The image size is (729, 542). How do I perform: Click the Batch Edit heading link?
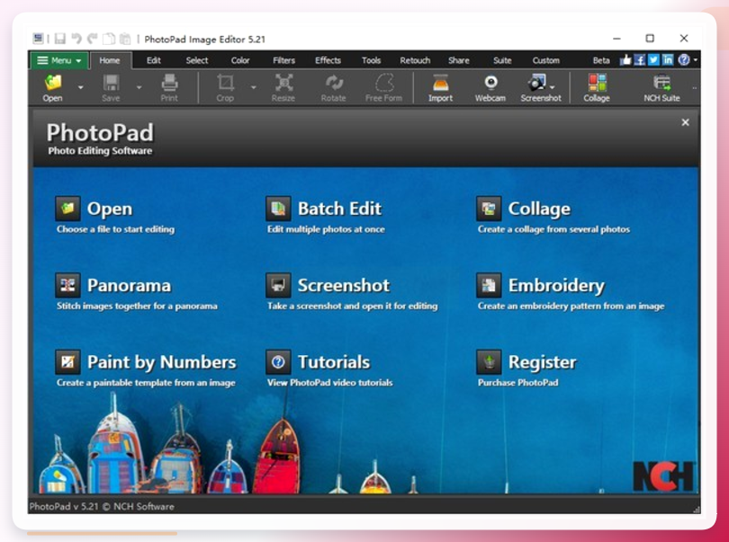click(339, 209)
